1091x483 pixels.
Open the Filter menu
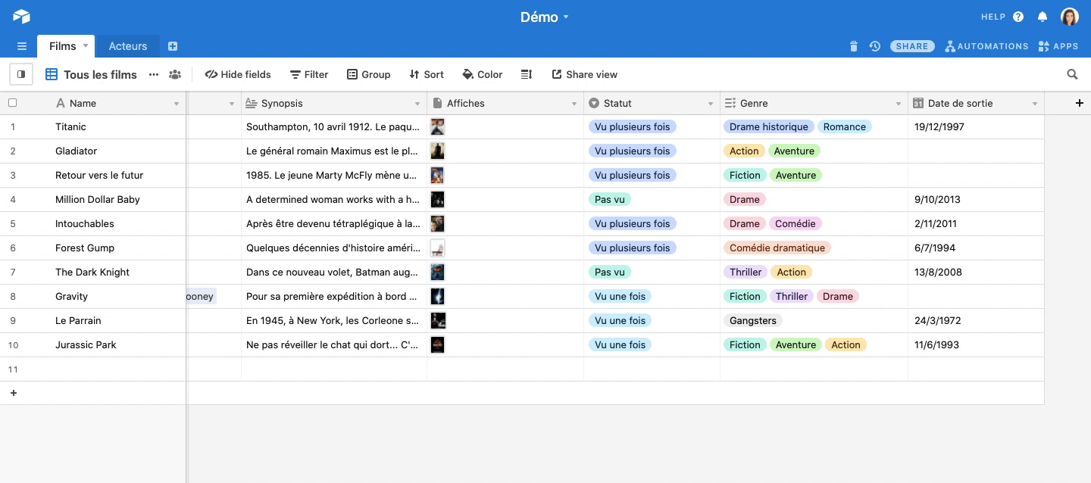pyautogui.click(x=309, y=74)
